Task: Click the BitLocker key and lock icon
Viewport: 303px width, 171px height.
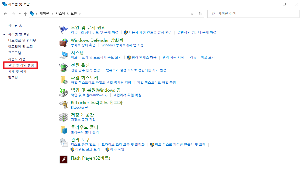Action: click(63, 105)
